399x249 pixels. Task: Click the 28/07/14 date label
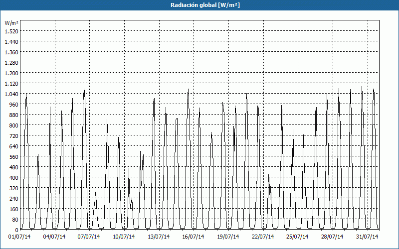(x=332, y=237)
